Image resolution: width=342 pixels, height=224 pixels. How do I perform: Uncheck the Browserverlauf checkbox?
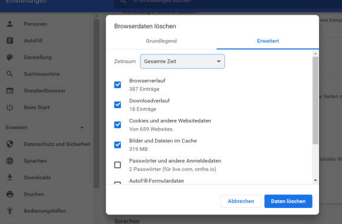(117, 85)
